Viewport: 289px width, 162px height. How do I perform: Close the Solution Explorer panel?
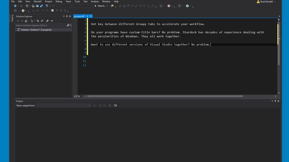(x=70, y=16)
